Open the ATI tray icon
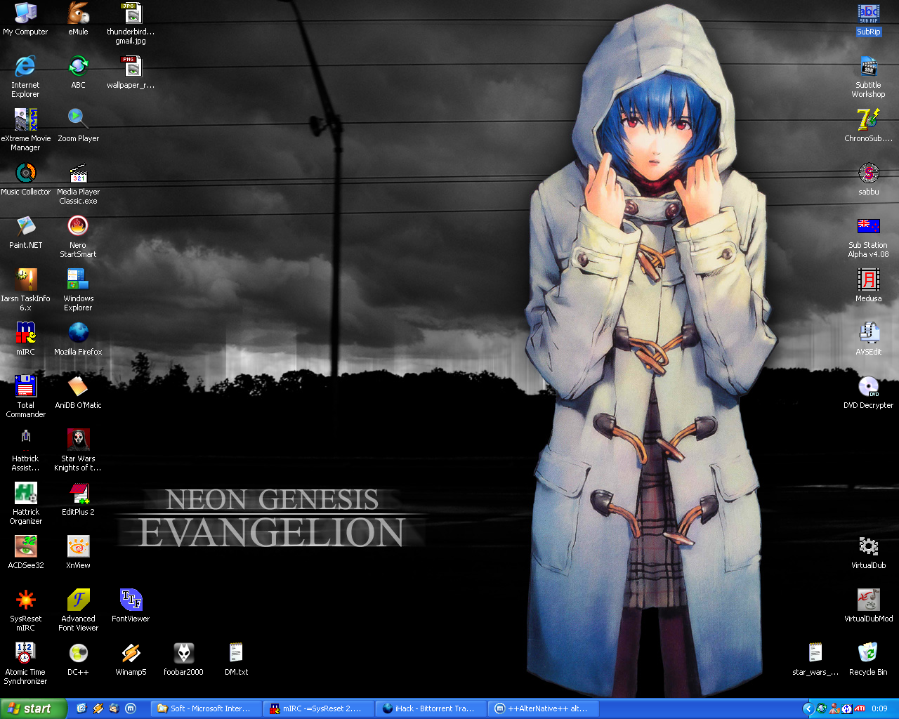This screenshot has height=719, width=899. 860,708
